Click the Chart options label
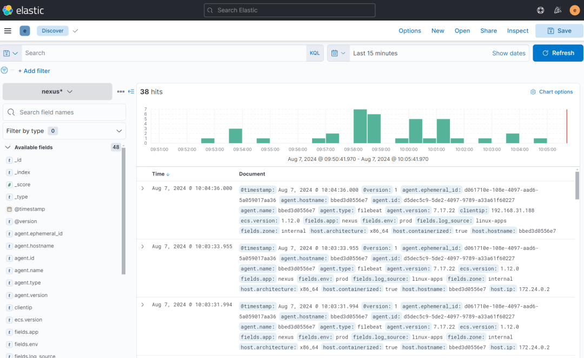584x358 pixels. pyautogui.click(x=556, y=92)
